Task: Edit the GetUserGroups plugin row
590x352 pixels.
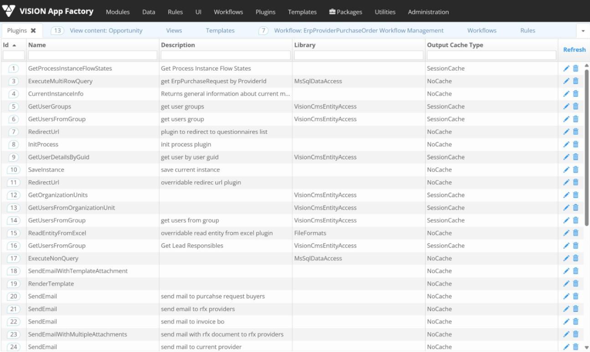Action: 566,107
